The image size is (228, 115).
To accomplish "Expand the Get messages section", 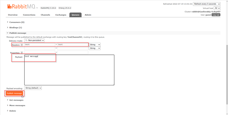I will (x=16, y=100).
